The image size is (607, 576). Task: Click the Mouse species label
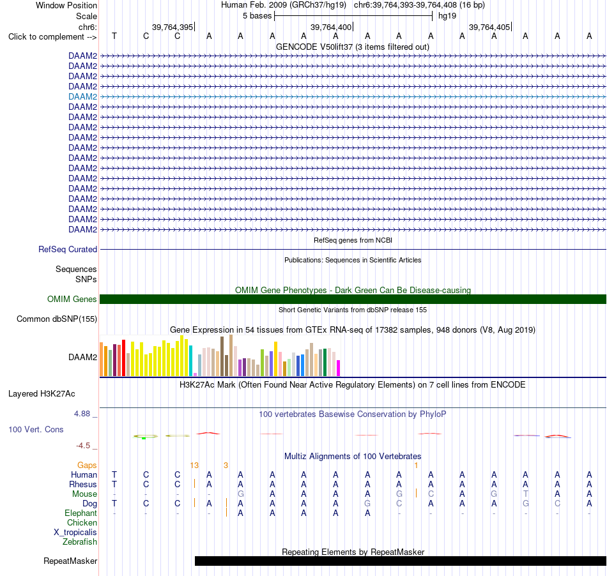(x=84, y=494)
